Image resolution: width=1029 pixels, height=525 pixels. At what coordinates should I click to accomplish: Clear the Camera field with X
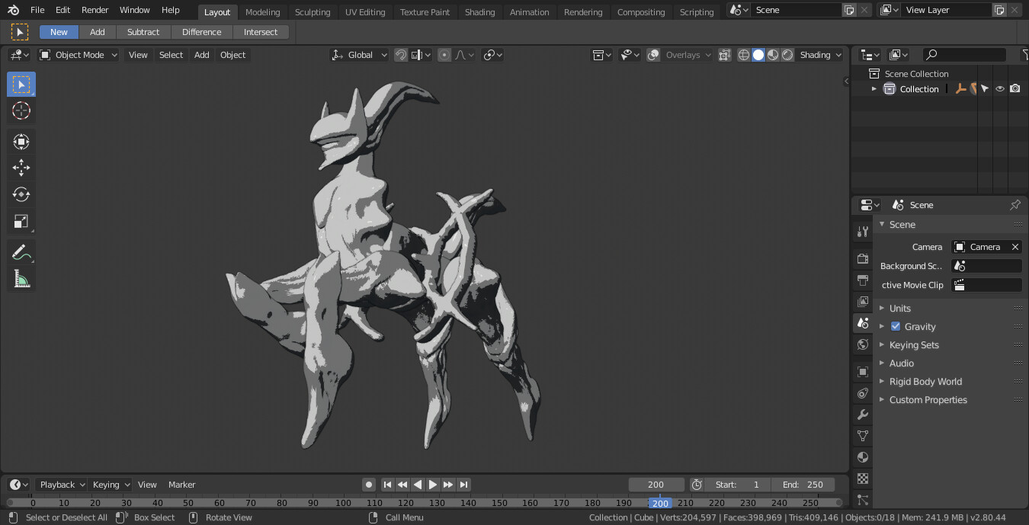(1015, 247)
